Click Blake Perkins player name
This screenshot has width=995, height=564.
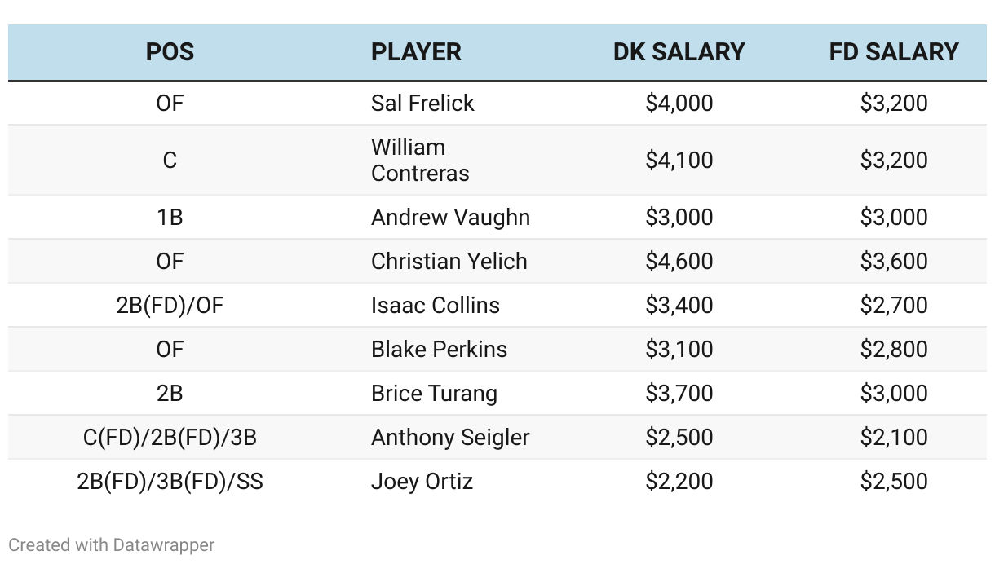(439, 349)
